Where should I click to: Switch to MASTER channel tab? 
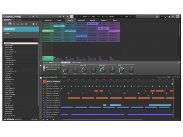coord(46,63)
